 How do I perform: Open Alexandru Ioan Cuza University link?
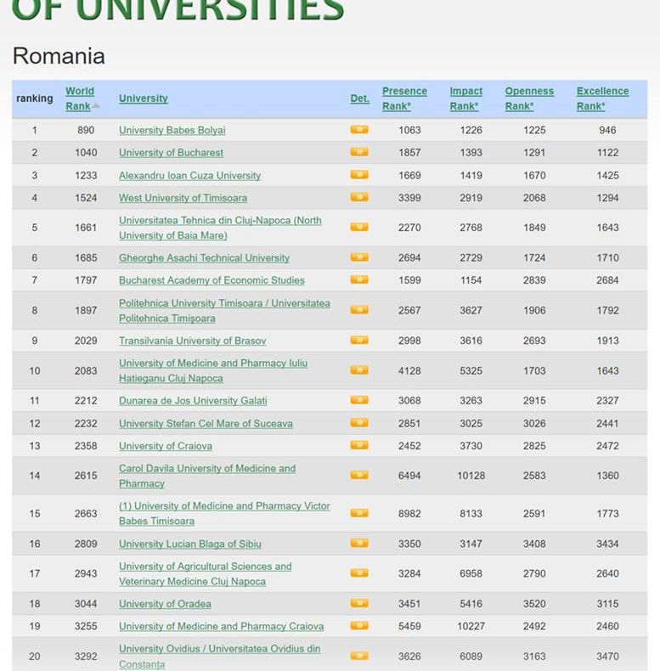pyautogui.click(x=189, y=176)
